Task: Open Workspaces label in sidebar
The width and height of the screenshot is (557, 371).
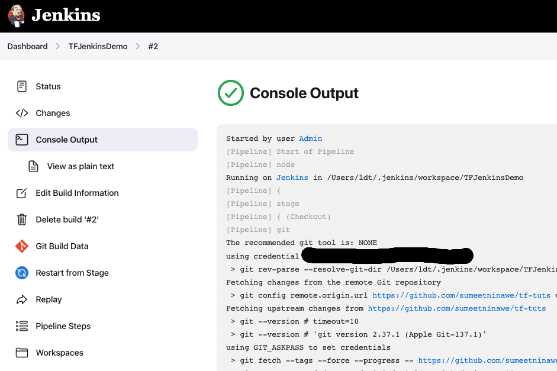Action: coord(60,353)
